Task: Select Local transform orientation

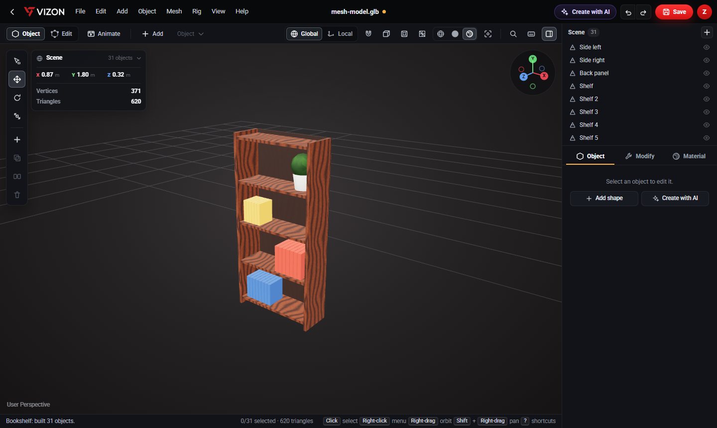Action: (340, 34)
